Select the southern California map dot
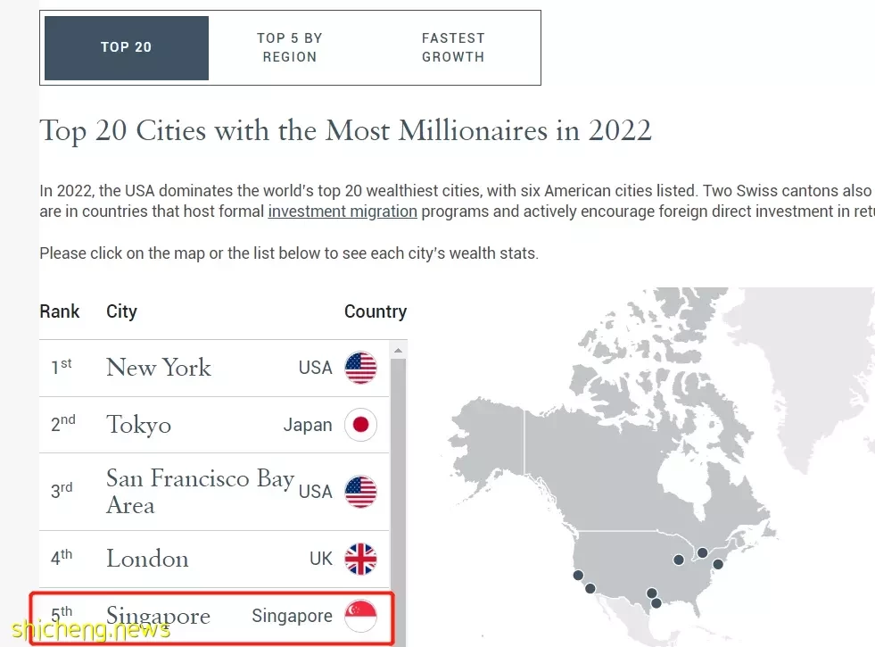 click(590, 588)
